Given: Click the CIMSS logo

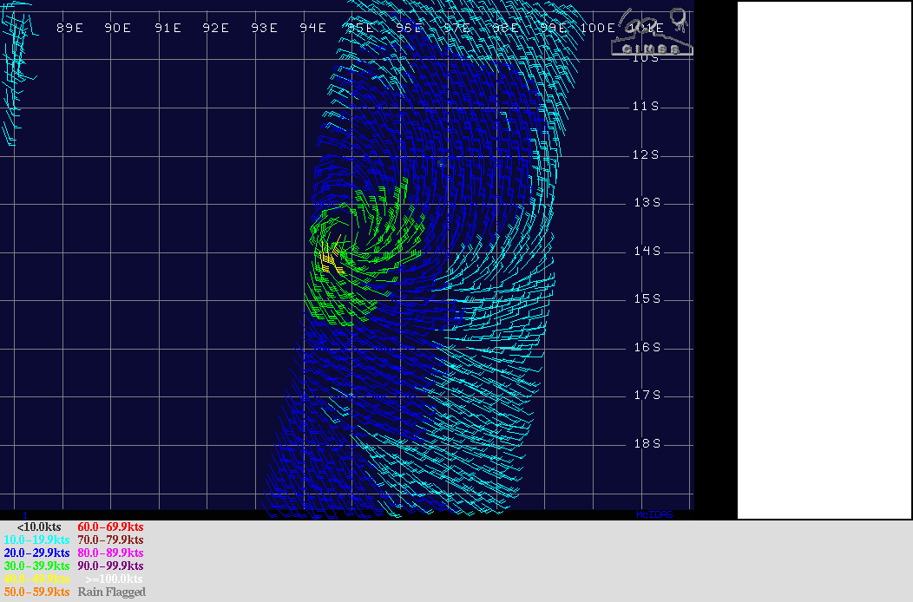Looking at the screenshot, I should [652, 32].
